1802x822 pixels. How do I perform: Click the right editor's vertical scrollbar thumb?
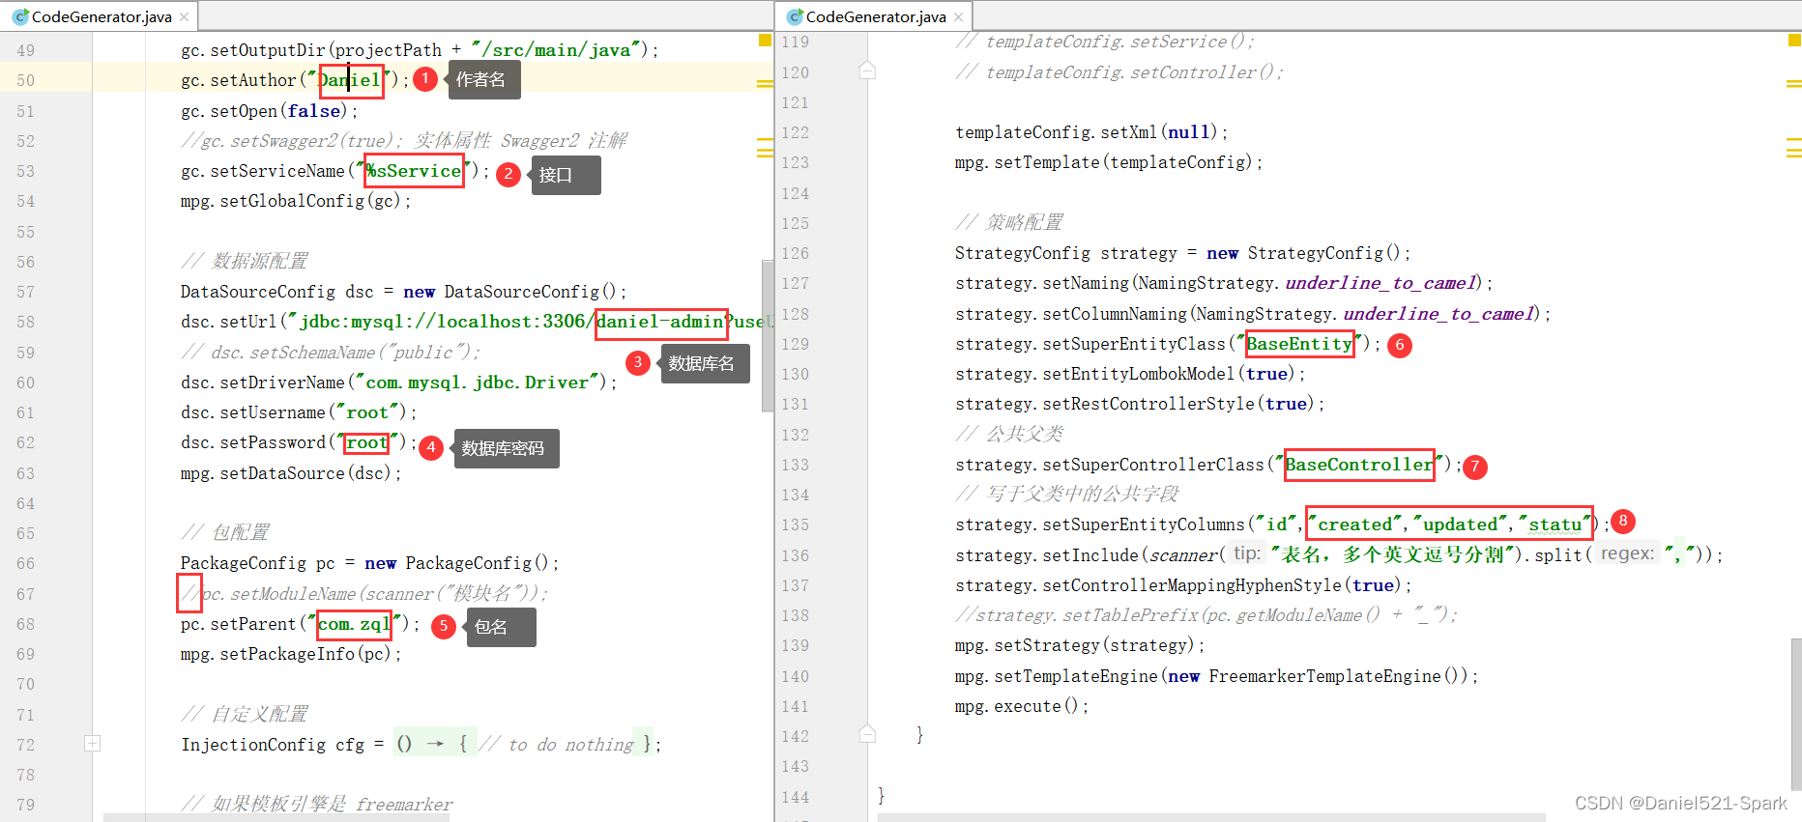coord(1796,715)
